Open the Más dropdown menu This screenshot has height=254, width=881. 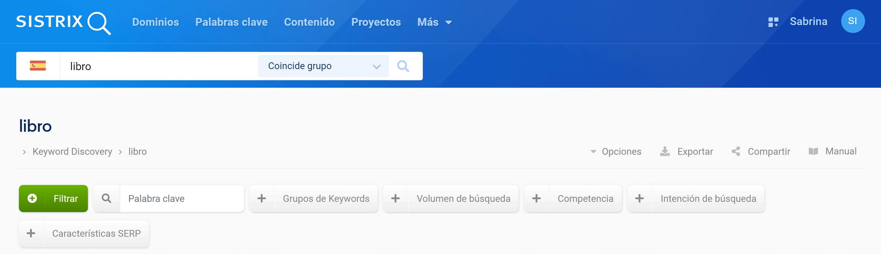pyautogui.click(x=434, y=22)
